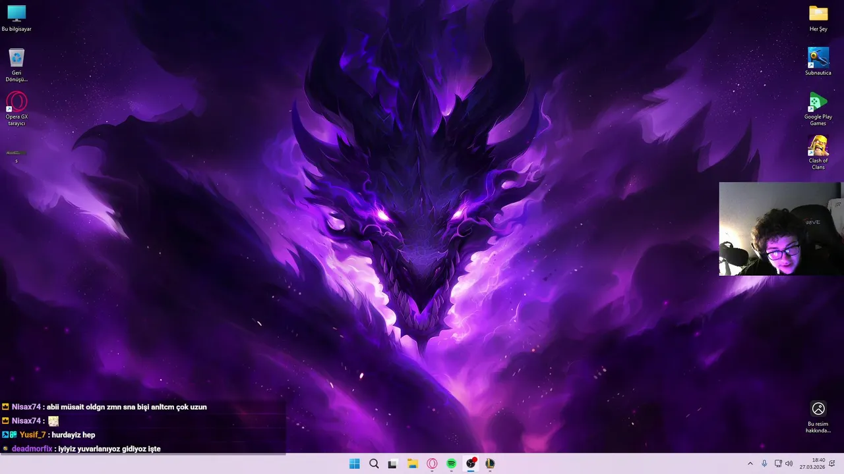Click message text 'hurdayiz hep'
Image resolution: width=844 pixels, height=474 pixels.
pos(74,435)
